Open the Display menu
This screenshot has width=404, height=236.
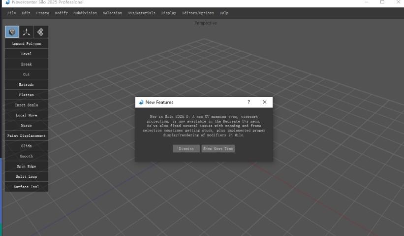tap(169, 13)
